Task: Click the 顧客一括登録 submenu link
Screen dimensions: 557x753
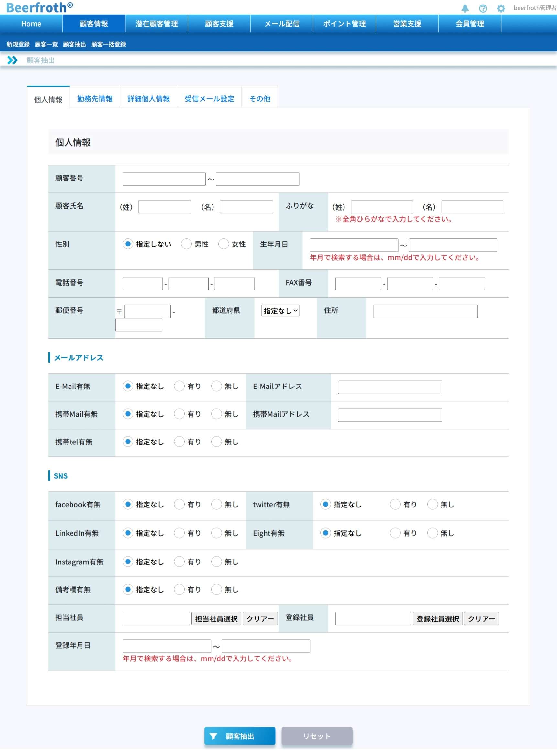Action: [108, 44]
